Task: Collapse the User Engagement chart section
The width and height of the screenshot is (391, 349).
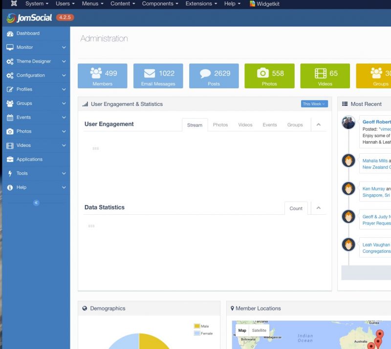Action: (x=319, y=125)
